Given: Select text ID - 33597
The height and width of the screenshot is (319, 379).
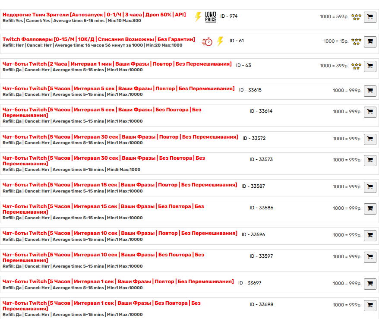Looking at the screenshot, I should (261, 256).
